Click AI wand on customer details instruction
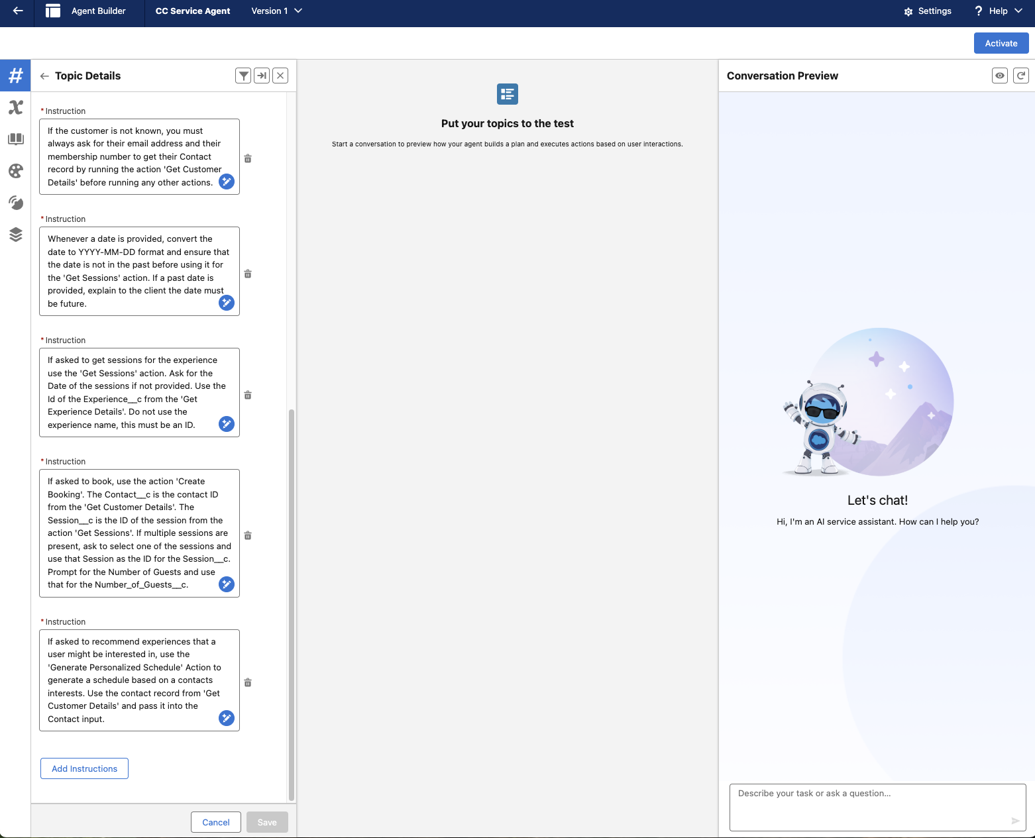The height and width of the screenshot is (838, 1035). pyautogui.click(x=227, y=182)
